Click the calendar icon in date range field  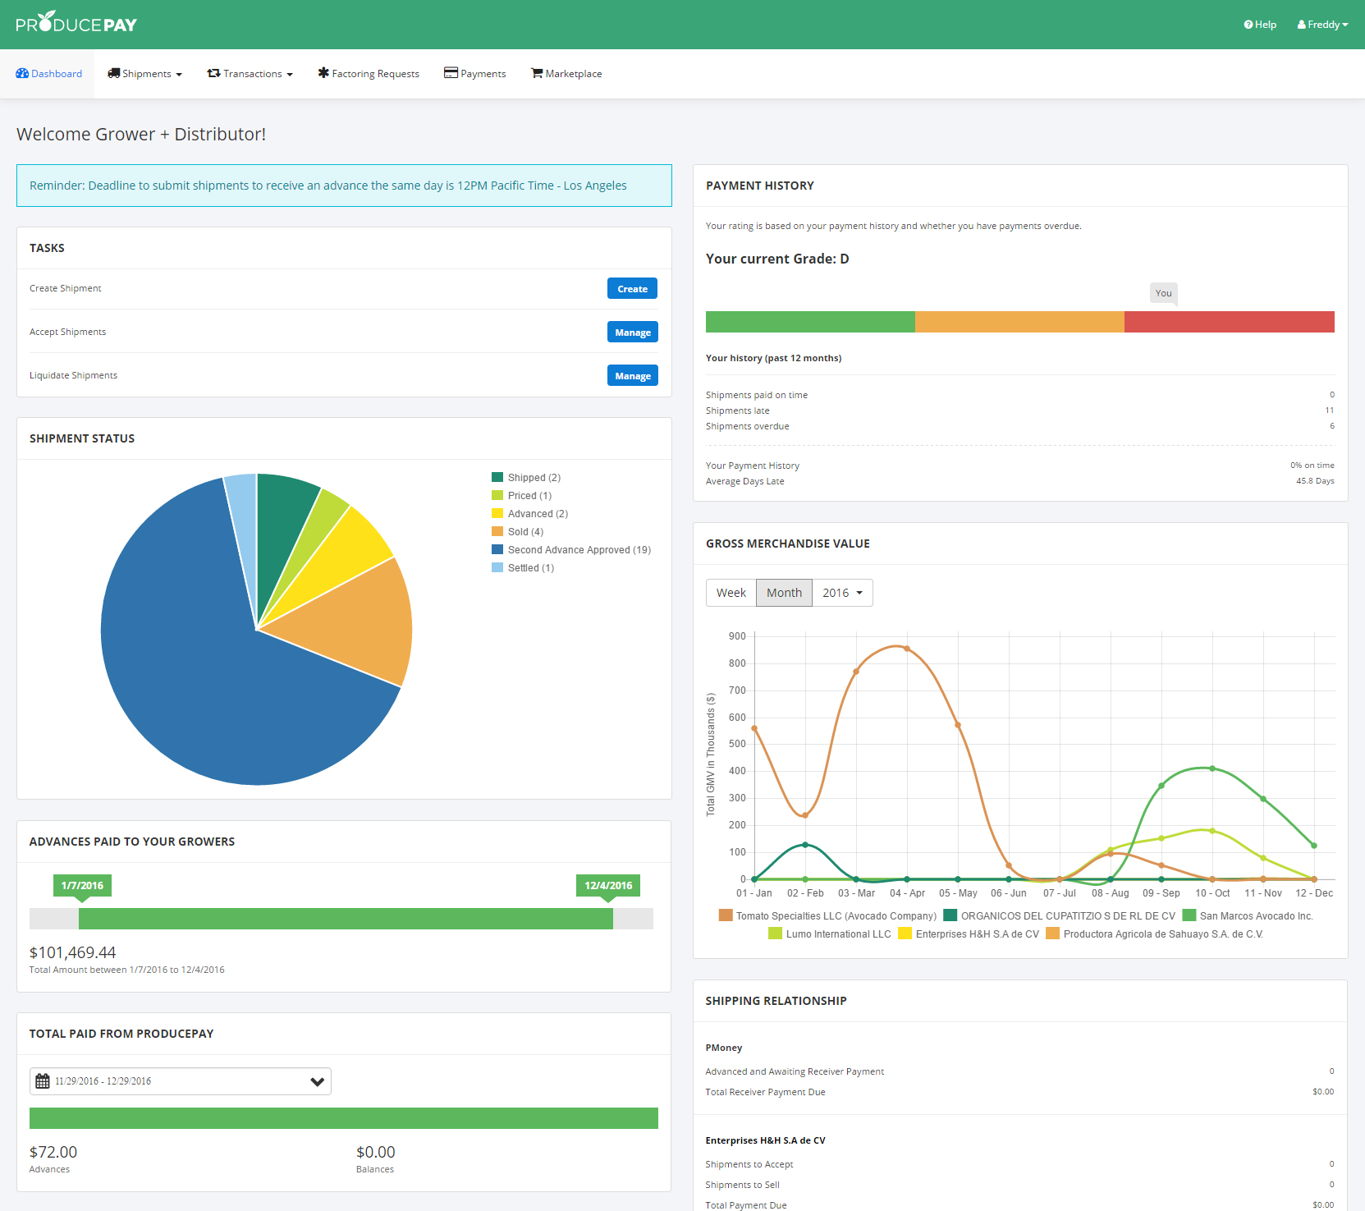click(43, 1081)
